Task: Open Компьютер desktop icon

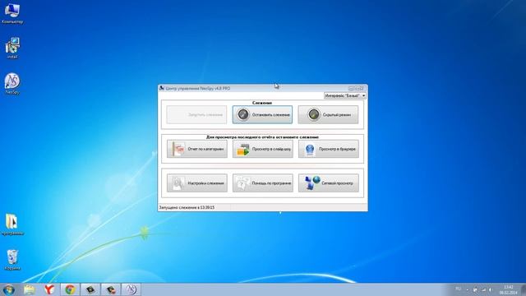Action: click(x=12, y=13)
